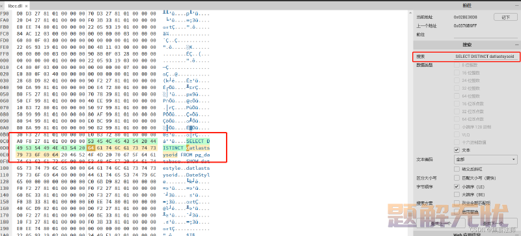
Task: Tick the 十六进制数据 checkbox
Action: click(457, 142)
